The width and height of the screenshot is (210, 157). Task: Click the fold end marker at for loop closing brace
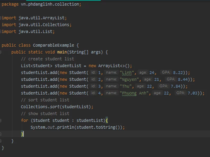coord(1,134)
